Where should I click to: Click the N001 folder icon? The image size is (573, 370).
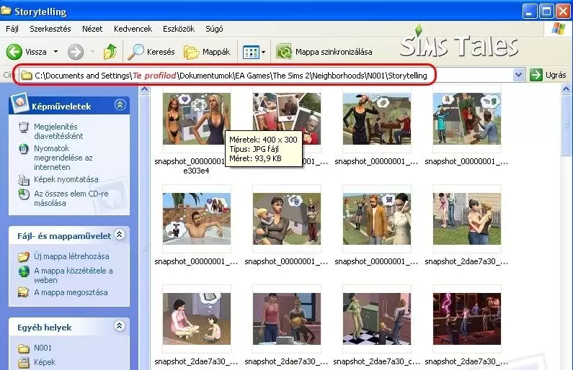tap(24, 348)
